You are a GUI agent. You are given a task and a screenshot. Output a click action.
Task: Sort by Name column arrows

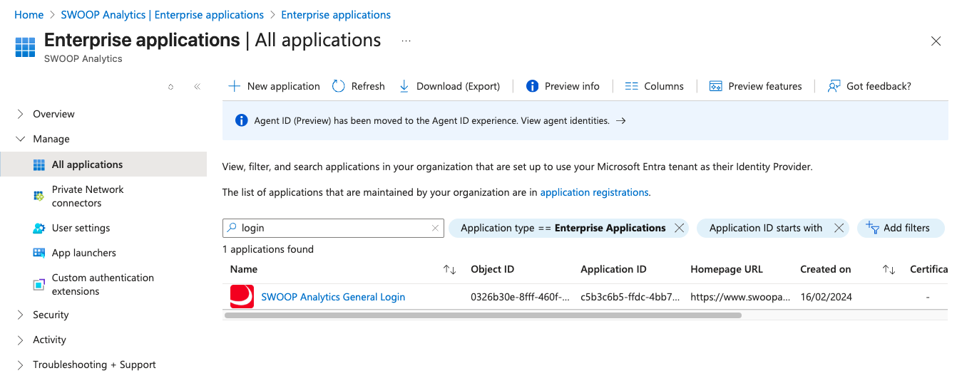[449, 269]
